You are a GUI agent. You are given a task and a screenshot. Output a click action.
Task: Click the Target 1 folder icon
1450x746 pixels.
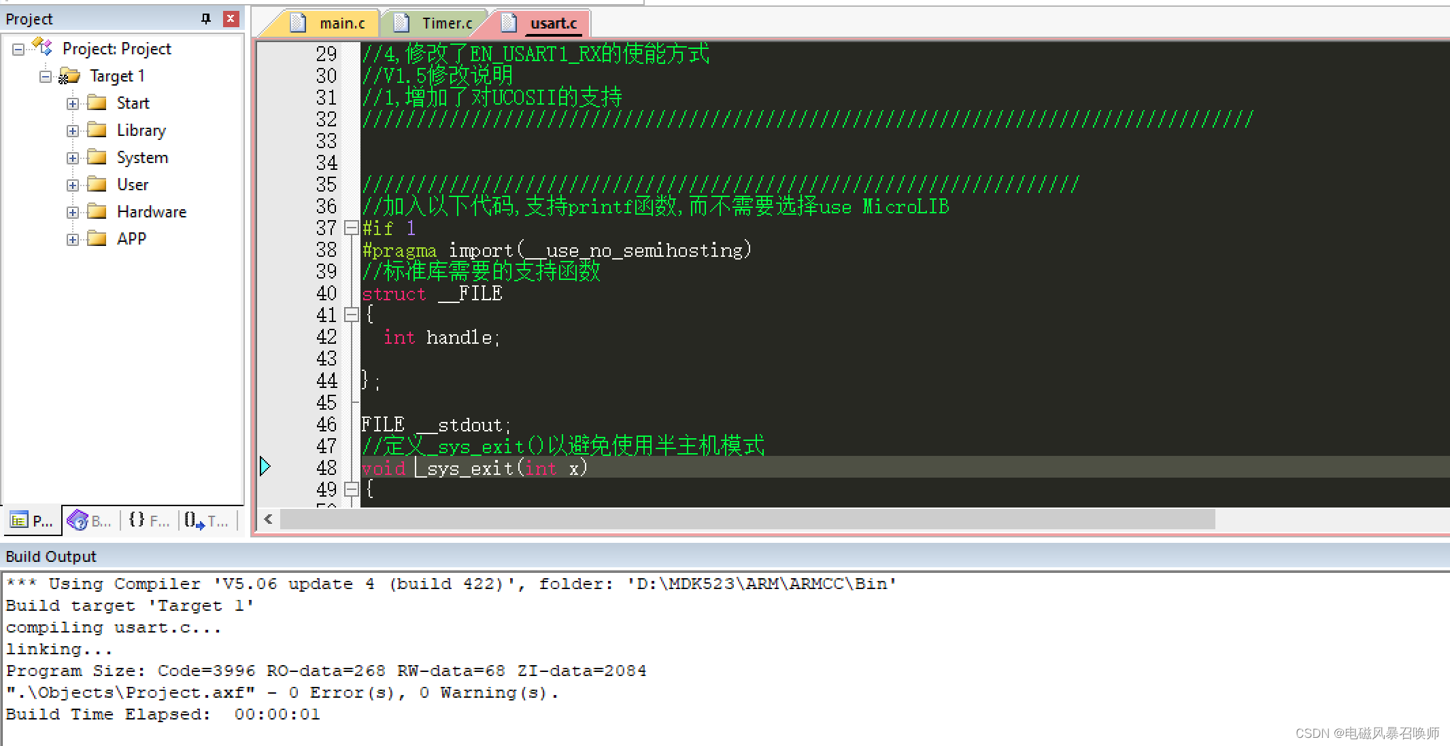[69, 75]
